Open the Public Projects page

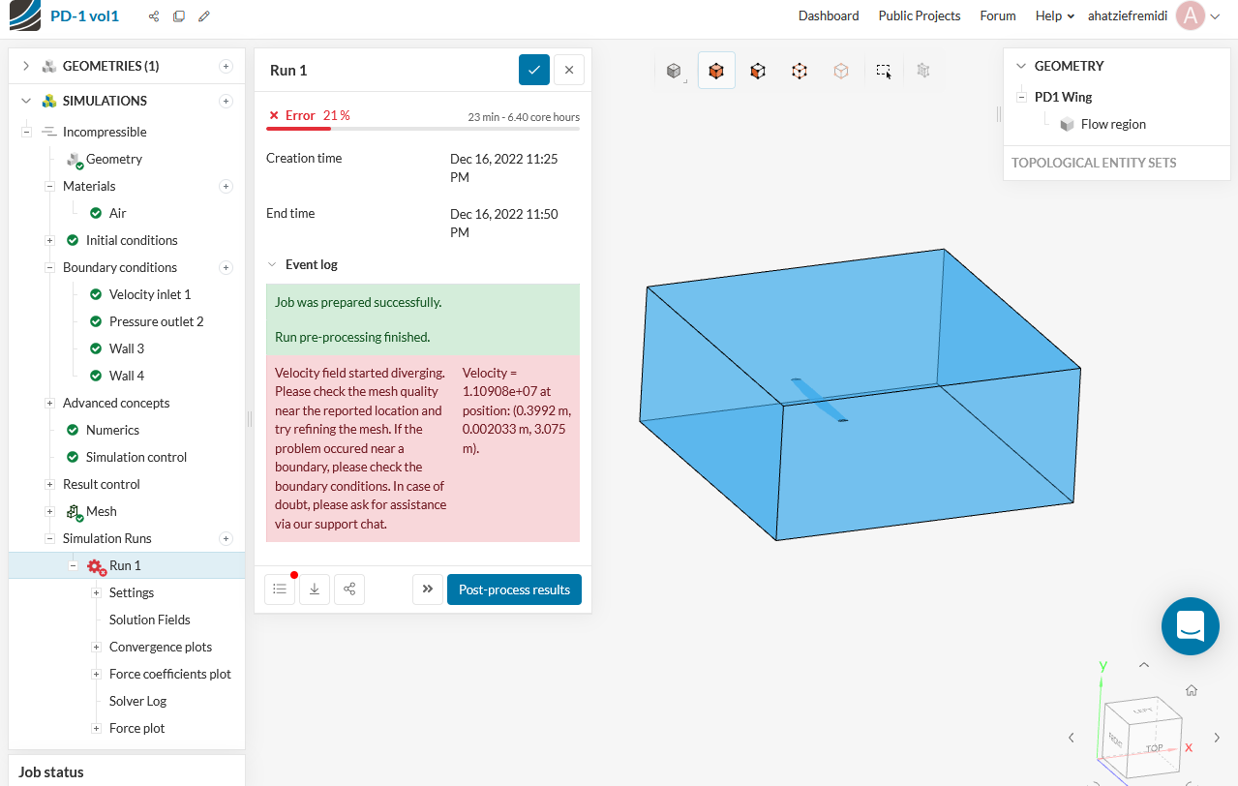click(918, 15)
